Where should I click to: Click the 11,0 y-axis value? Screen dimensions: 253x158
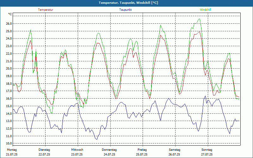click(x=9, y=136)
